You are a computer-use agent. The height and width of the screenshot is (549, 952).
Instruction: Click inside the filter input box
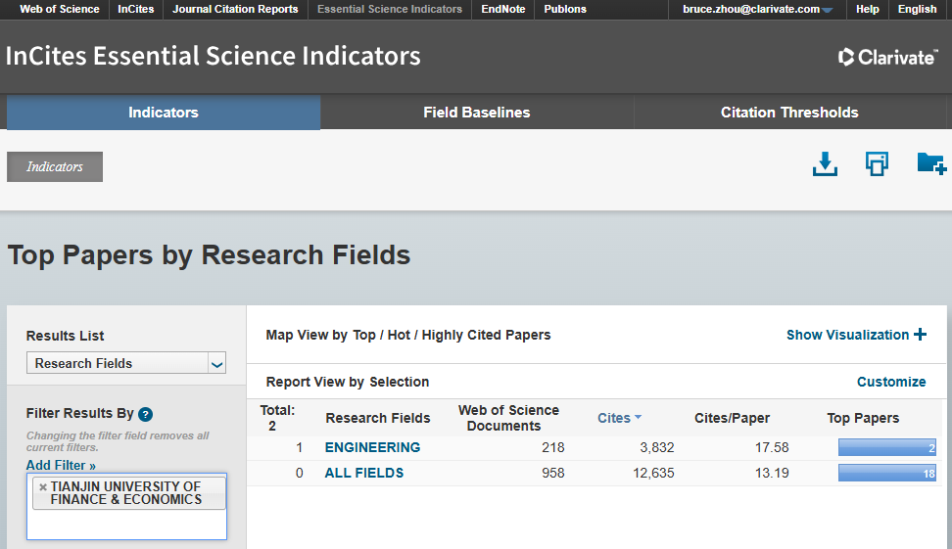pos(125,525)
